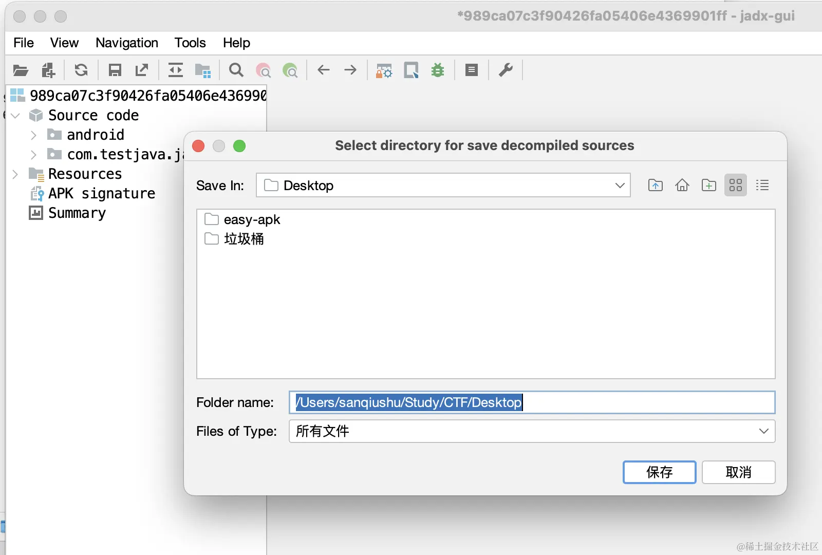
Task: Click the Folder name input field
Action: click(x=532, y=402)
